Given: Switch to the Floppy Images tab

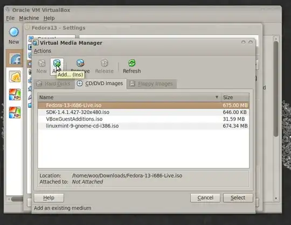Looking at the screenshot, I should coord(151,84).
